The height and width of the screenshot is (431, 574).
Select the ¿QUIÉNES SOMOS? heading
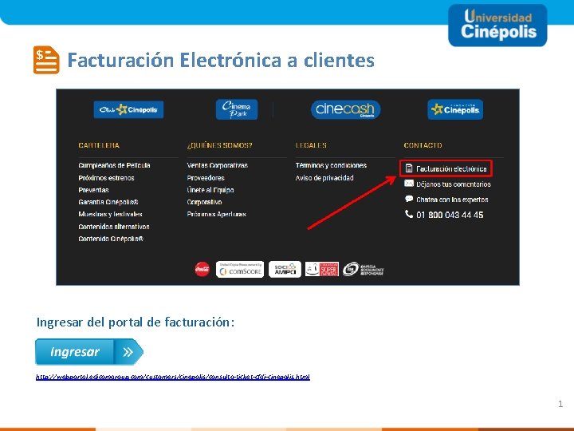(x=219, y=145)
